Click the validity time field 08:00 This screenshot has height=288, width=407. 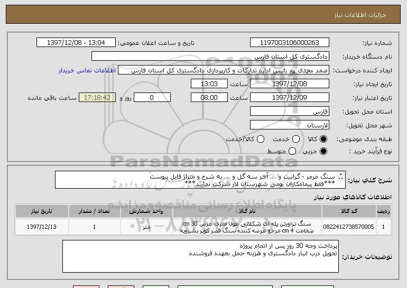209,98
